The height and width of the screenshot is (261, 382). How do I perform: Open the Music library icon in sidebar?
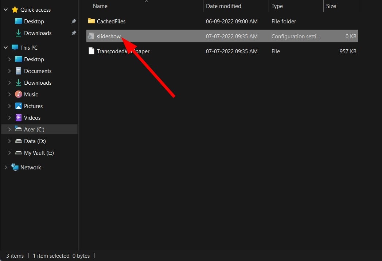point(19,94)
